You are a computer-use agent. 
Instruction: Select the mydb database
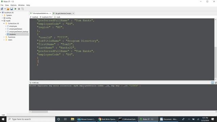(8, 21)
